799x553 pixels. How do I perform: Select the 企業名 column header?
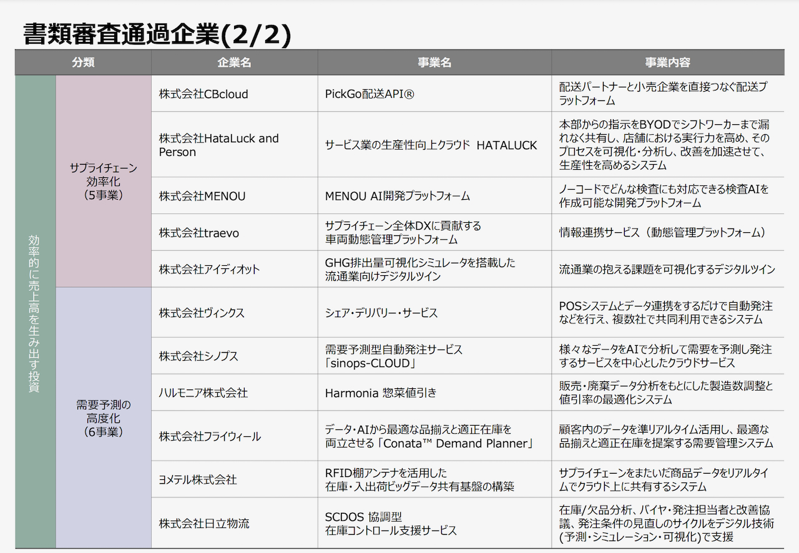point(235,62)
